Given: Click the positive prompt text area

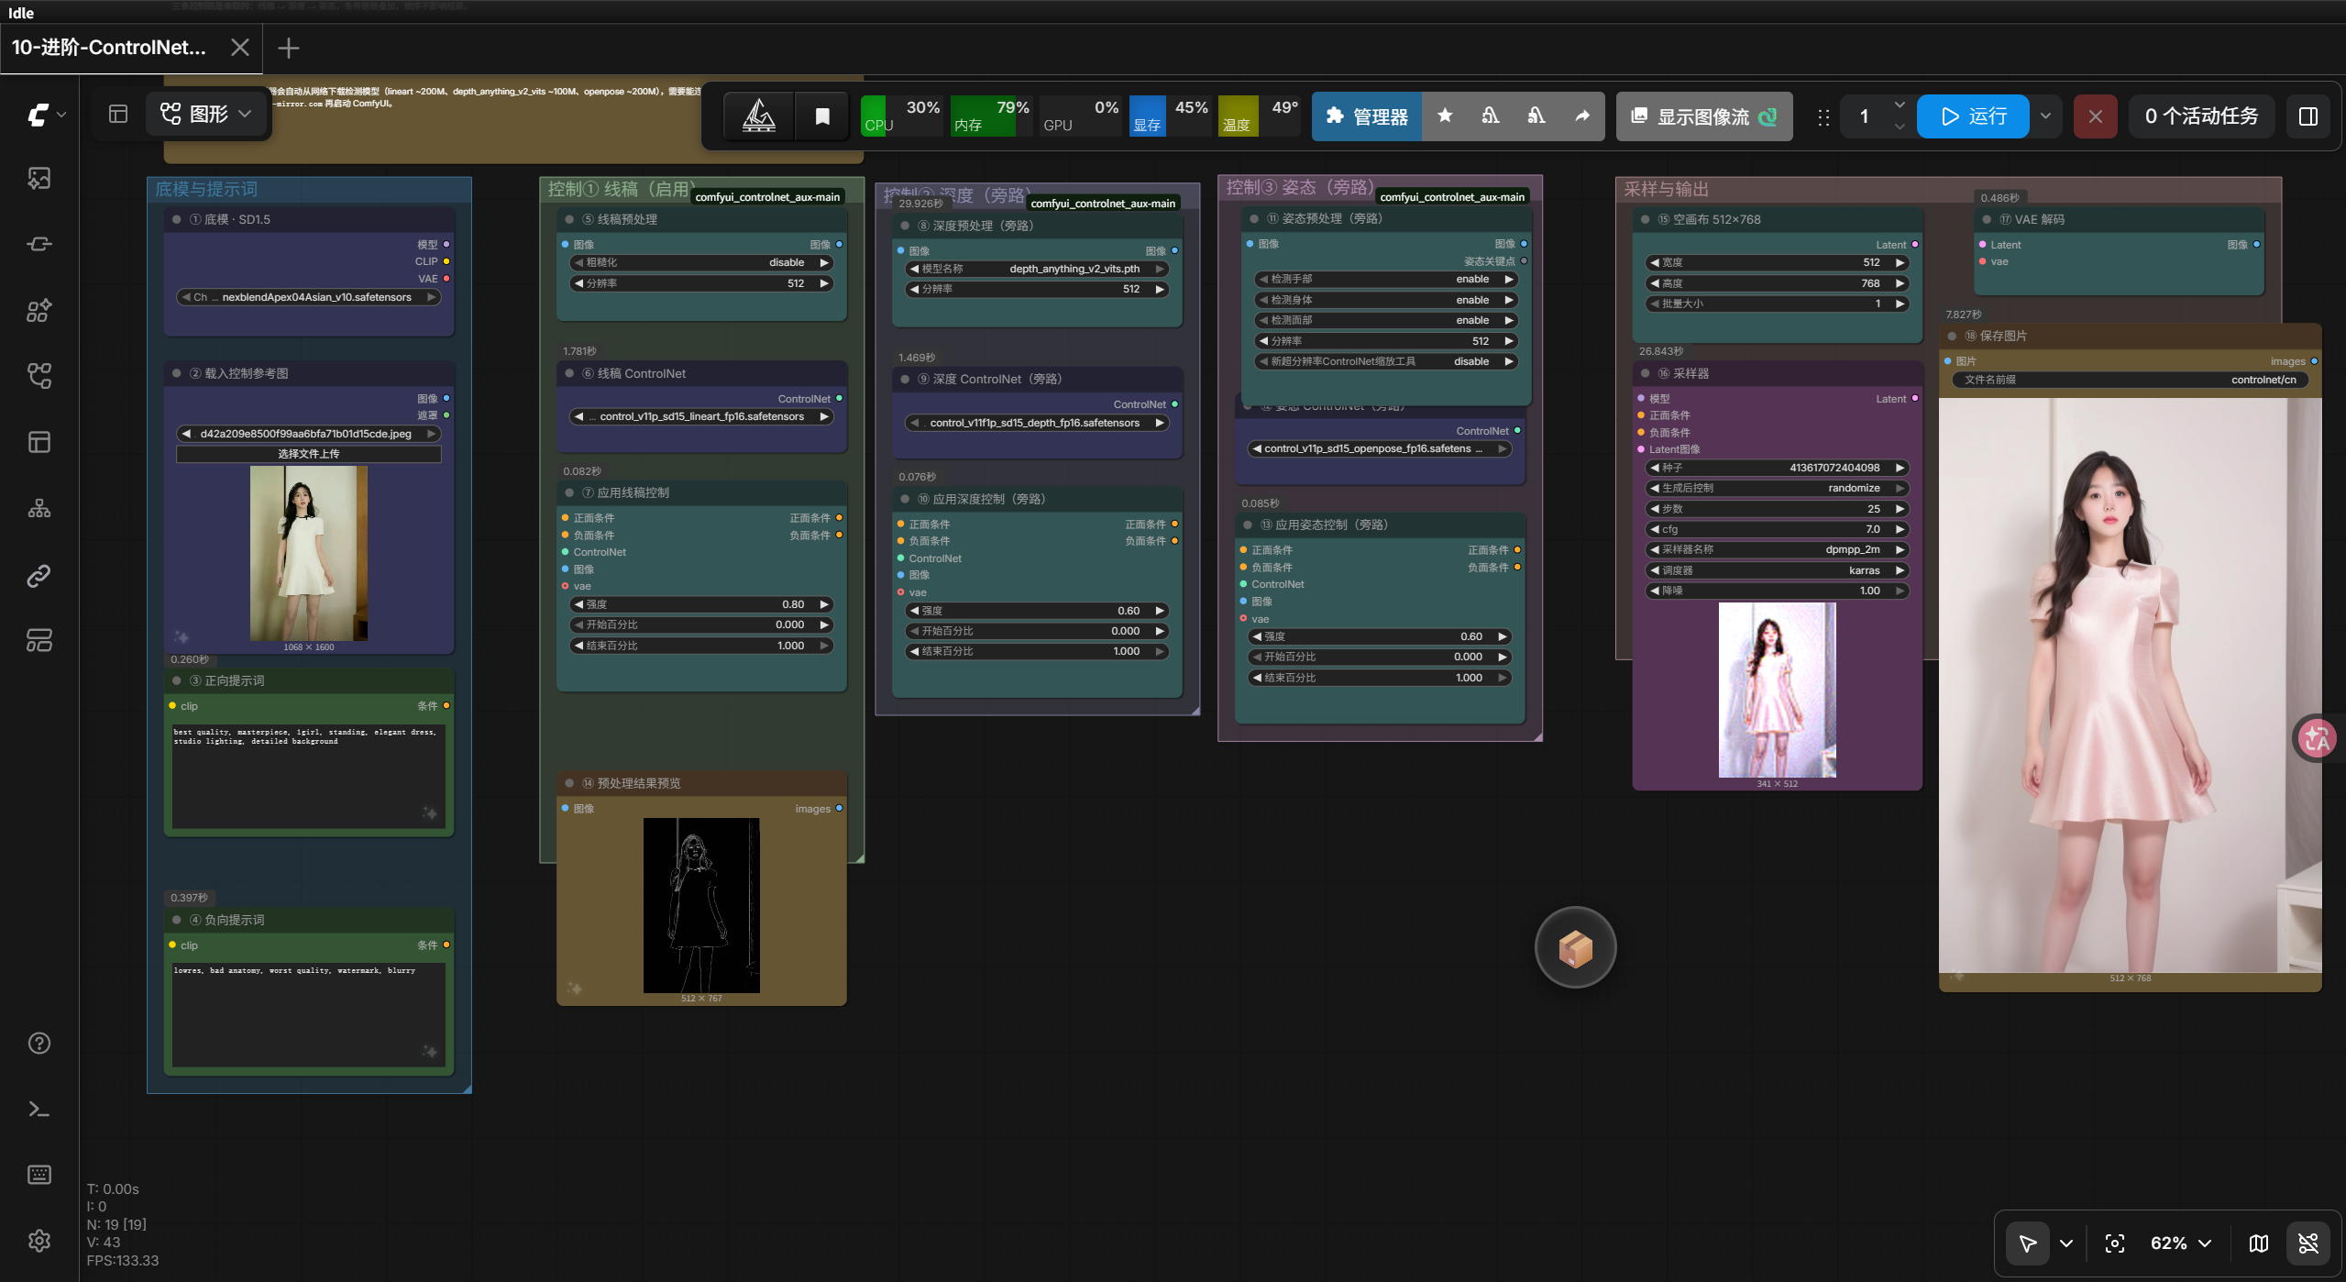Looking at the screenshot, I should pos(309,776).
